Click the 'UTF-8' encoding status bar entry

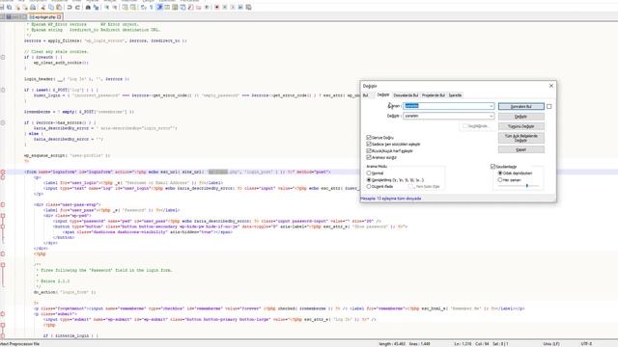coord(586,344)
